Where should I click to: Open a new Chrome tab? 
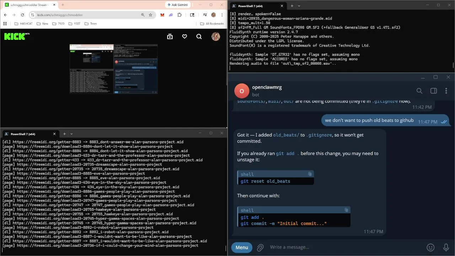click(x=63, y=5)
